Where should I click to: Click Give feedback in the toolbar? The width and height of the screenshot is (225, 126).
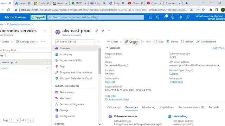[x=206, y=42]
